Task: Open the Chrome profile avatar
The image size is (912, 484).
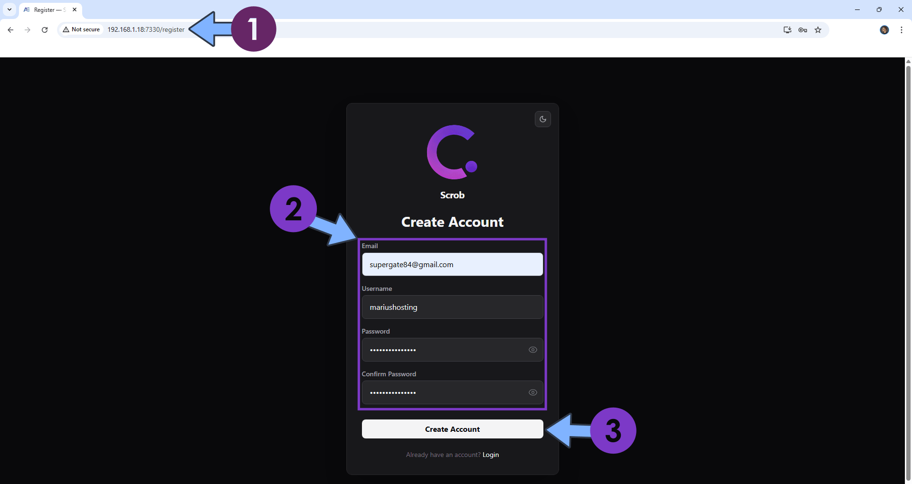Action: (884, 30)
